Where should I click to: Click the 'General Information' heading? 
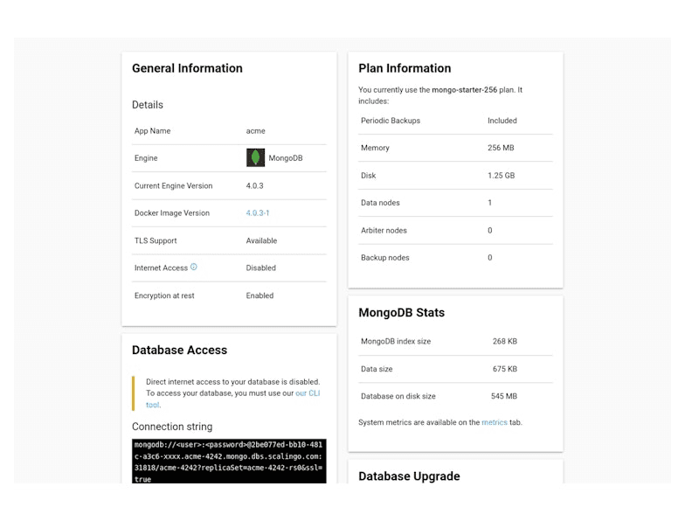click(187, 68)
